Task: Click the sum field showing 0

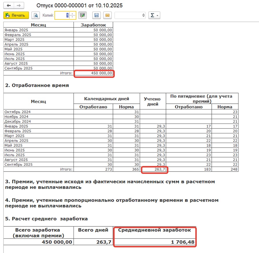Action: 130,15
